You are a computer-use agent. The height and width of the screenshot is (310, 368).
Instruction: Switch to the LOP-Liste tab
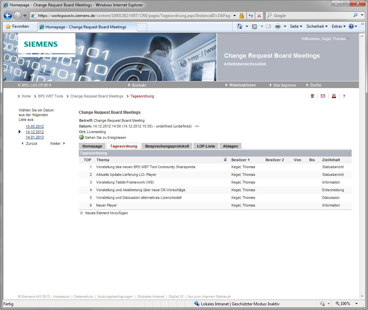(206, 146)
